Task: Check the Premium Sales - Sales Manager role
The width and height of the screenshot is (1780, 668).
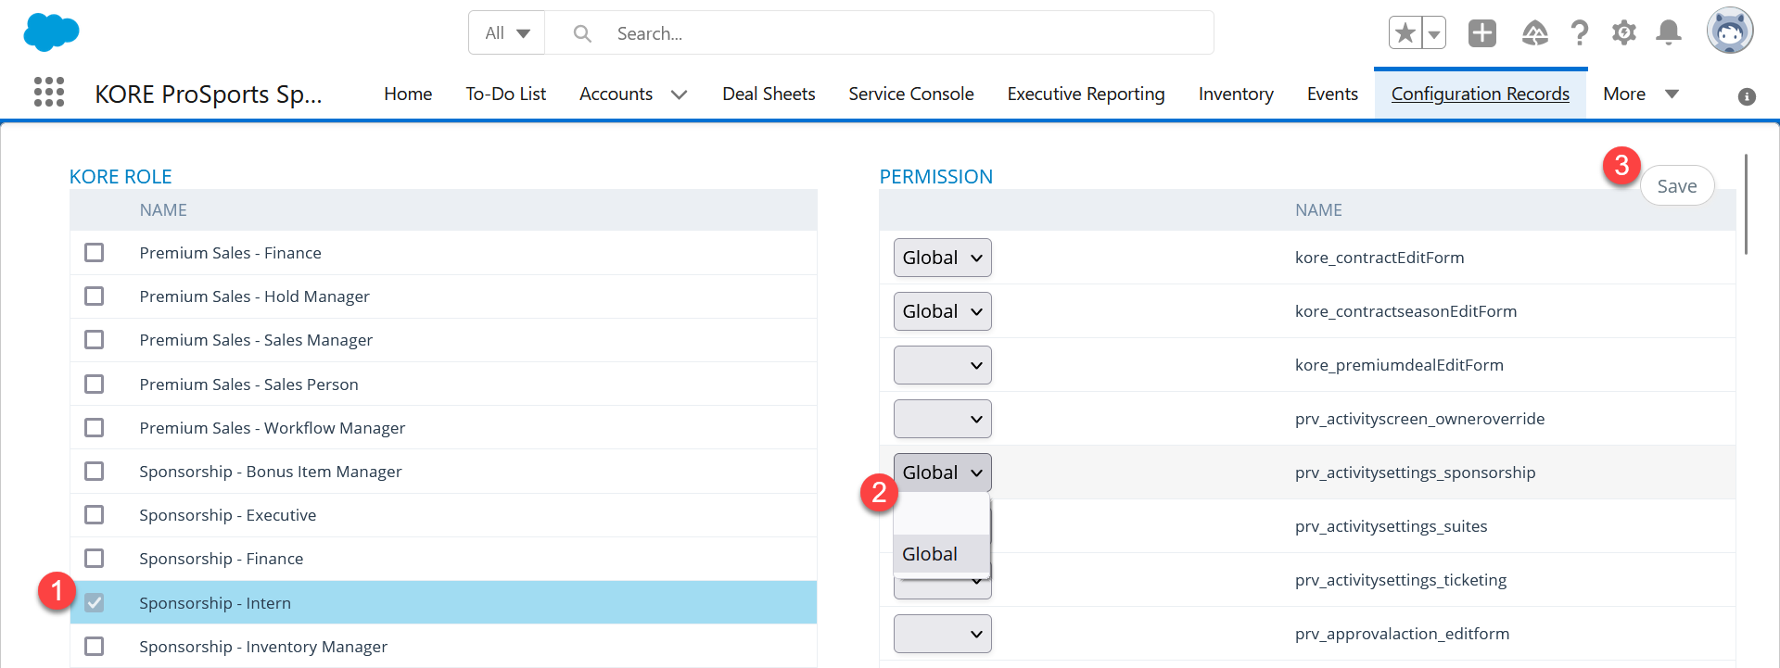Action: [94, 340]
